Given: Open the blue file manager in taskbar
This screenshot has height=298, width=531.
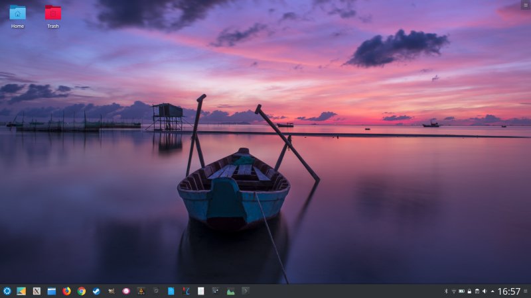Looking at the screenshot, I should click(52, 291).
